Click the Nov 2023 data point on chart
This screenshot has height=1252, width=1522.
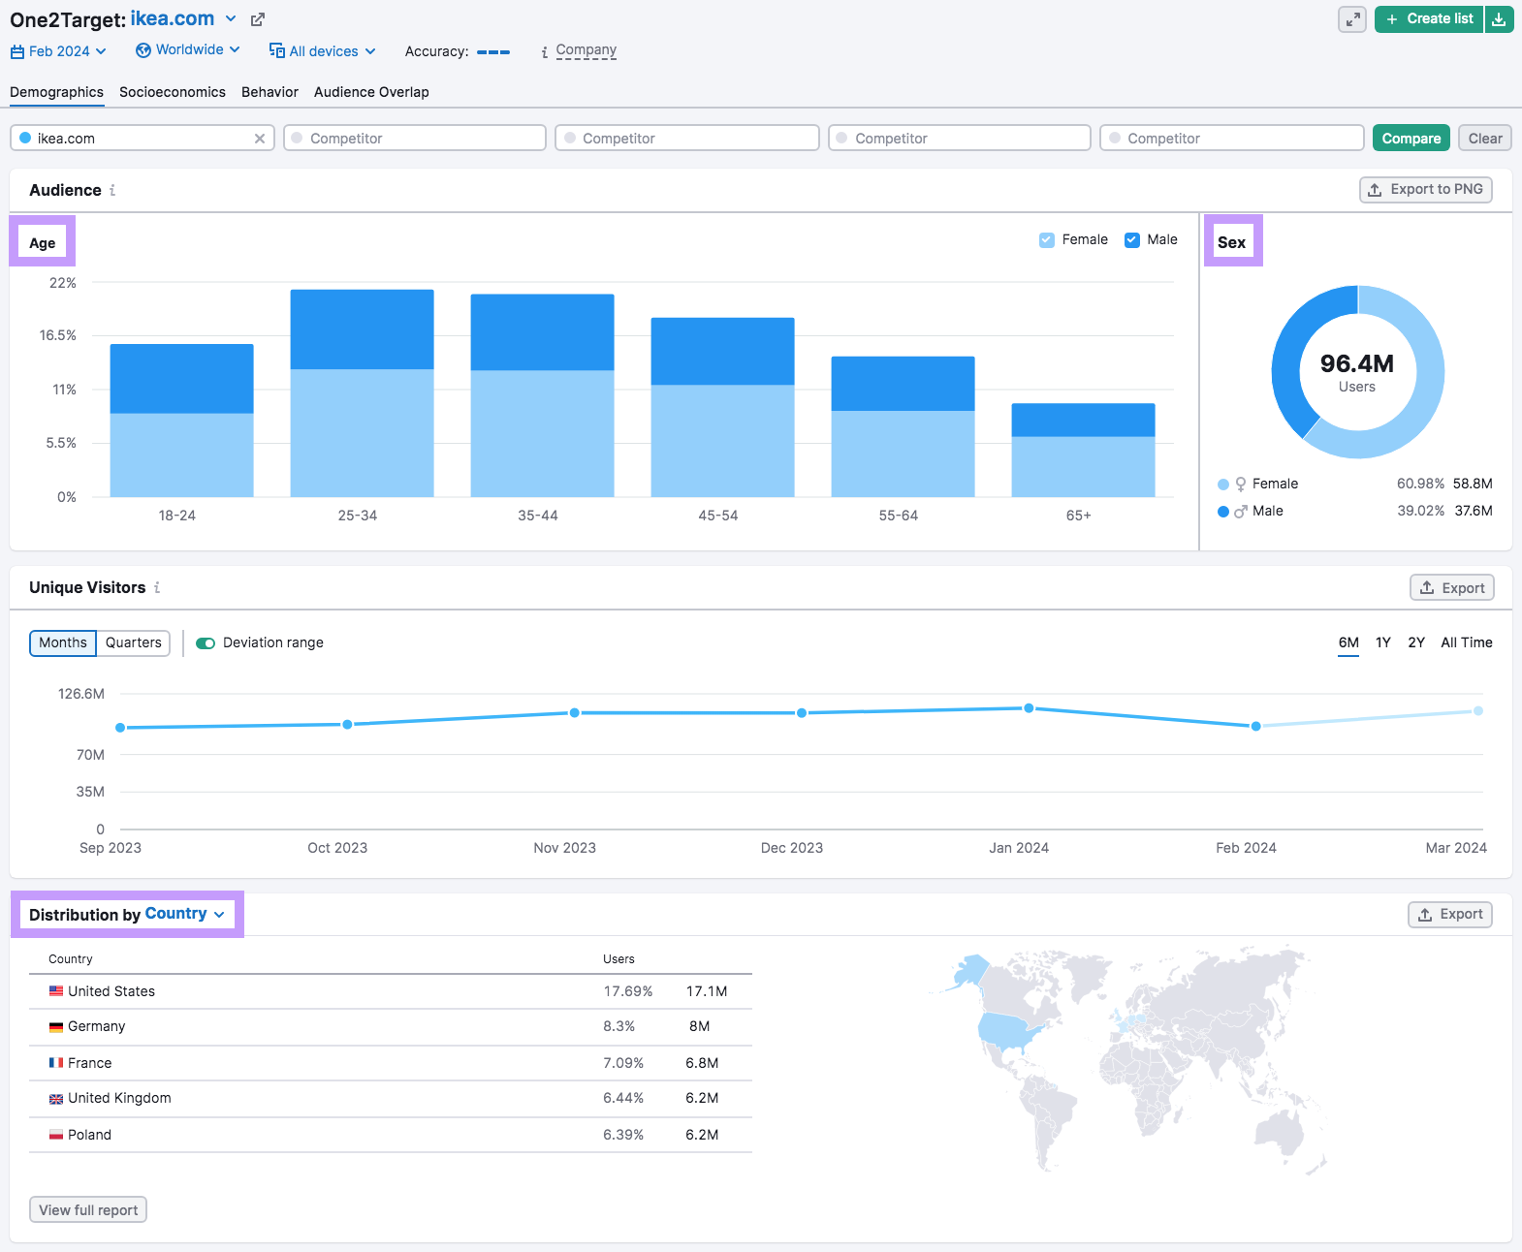[574, 713]
